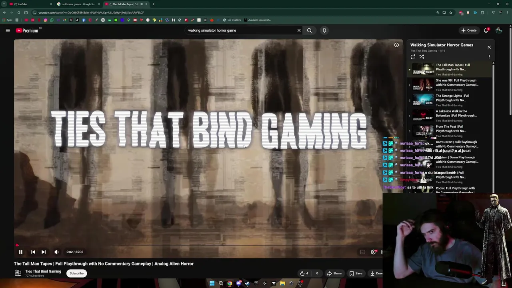Viewport: 512px width, 288px height.
Task: Open YouTube account avatar menu
Action: coord(498,30)
